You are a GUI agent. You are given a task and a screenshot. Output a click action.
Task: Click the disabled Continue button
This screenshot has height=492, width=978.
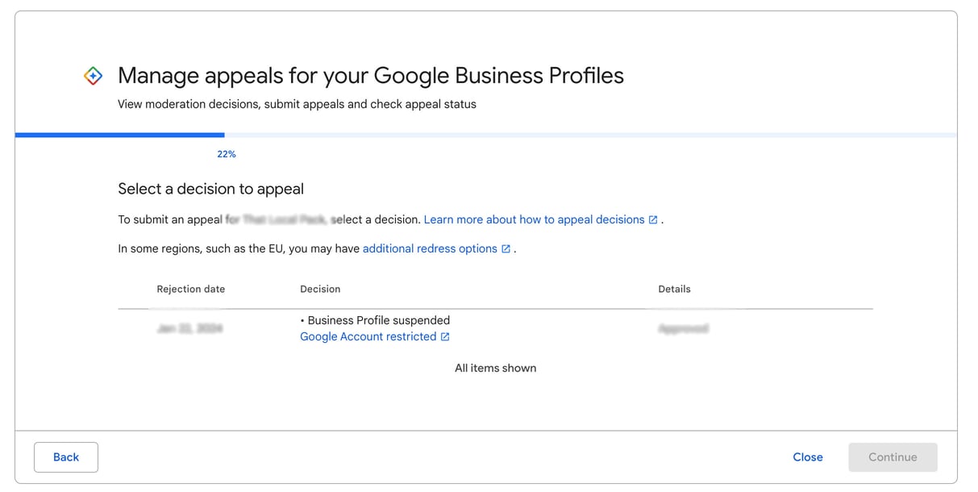(893, 457)
